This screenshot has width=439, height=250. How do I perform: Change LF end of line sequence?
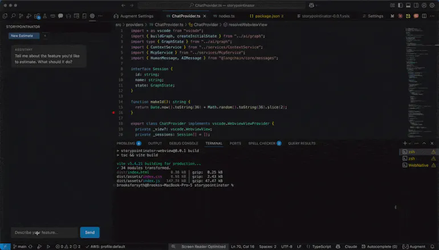tap(299, 247)
